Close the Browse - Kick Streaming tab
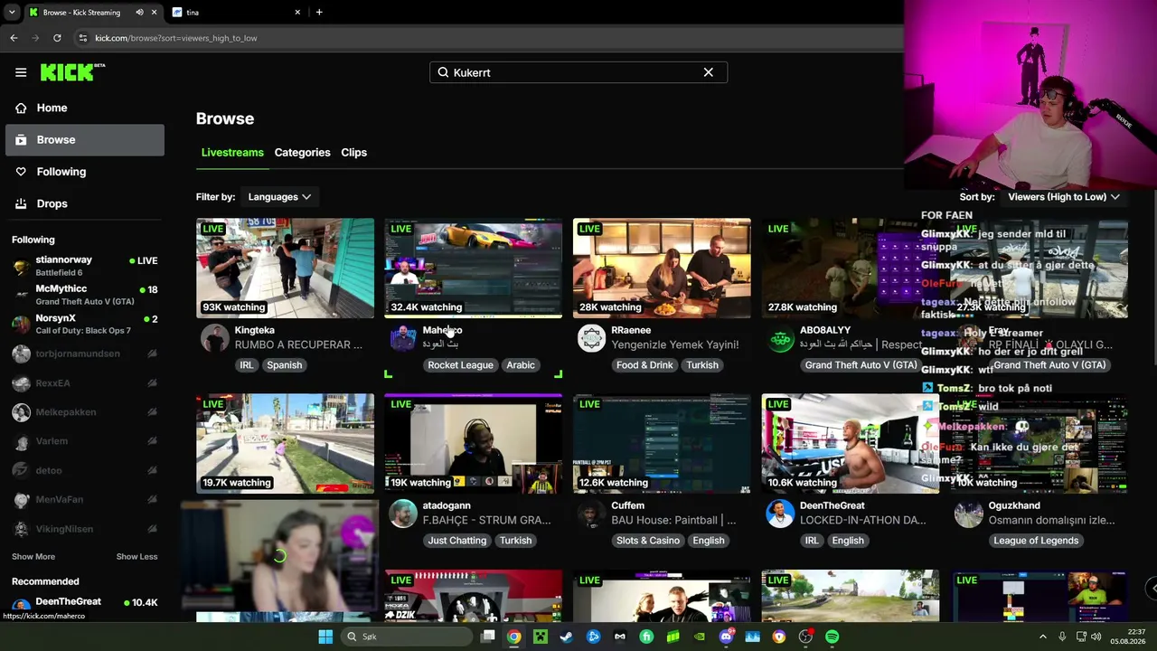Image resolution: width=1157 pixels, height=651 pixels. 155,12
